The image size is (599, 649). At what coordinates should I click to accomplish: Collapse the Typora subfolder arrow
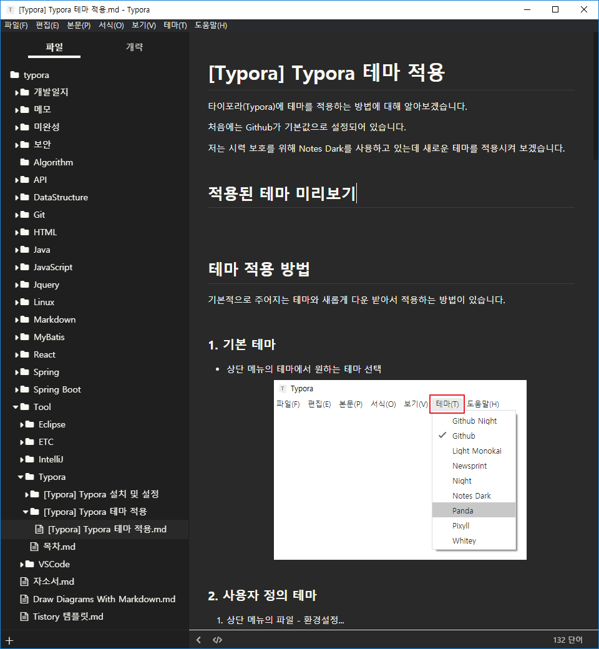[21, 477]
